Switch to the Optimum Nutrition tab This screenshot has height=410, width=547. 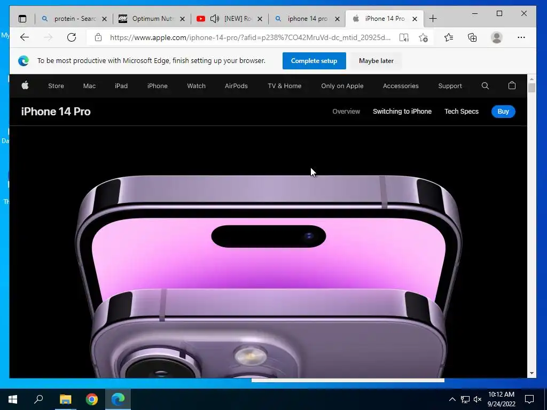click(x=152, y=19)
